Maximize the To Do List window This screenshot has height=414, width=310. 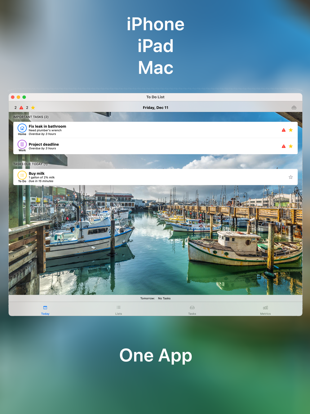(x=24, y=97)
